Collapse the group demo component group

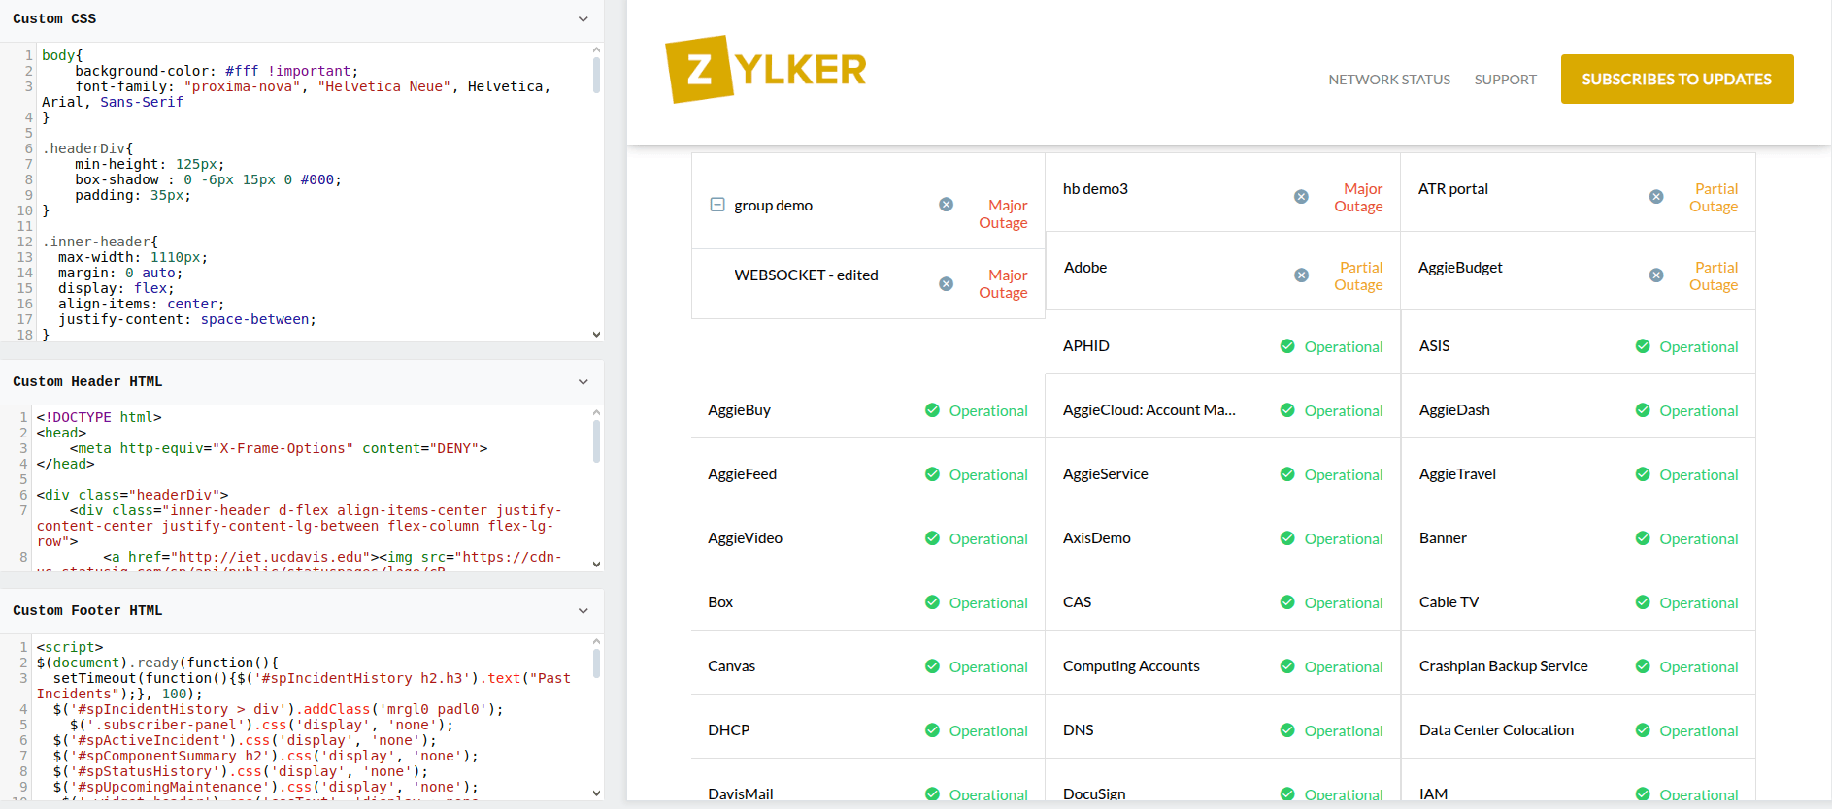pyautogui.click(x=717, y=205)
